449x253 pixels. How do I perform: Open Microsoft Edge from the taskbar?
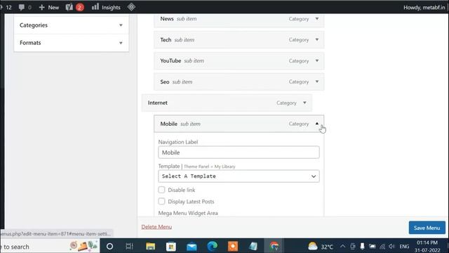(212, 246)
